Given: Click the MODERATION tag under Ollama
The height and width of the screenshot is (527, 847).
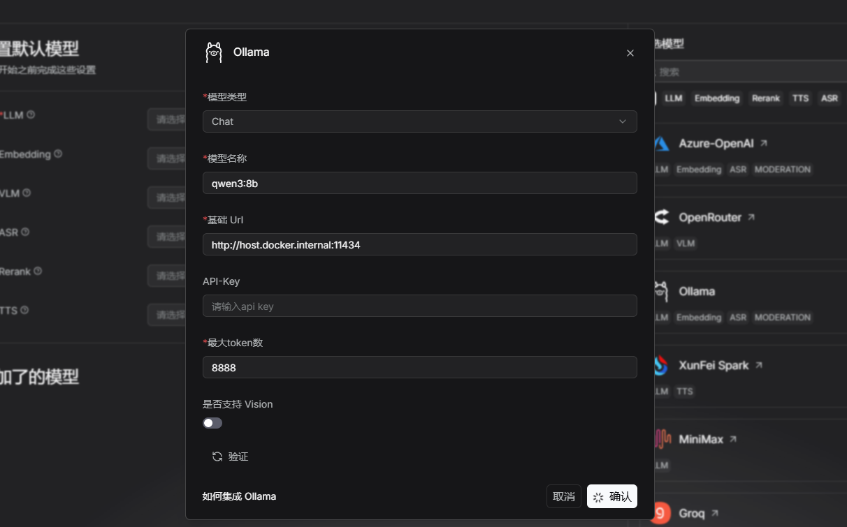Looking at the screenshot, I should [x=783, y=318].
